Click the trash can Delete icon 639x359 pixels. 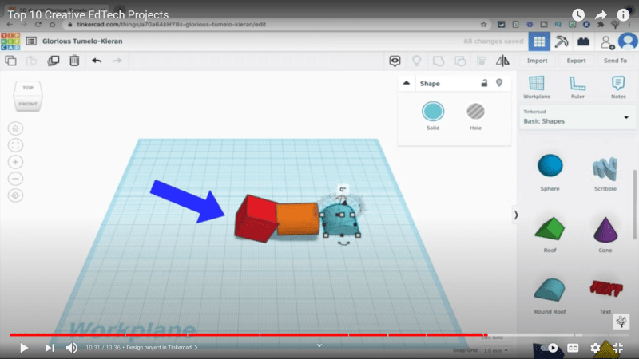[74, 61]
